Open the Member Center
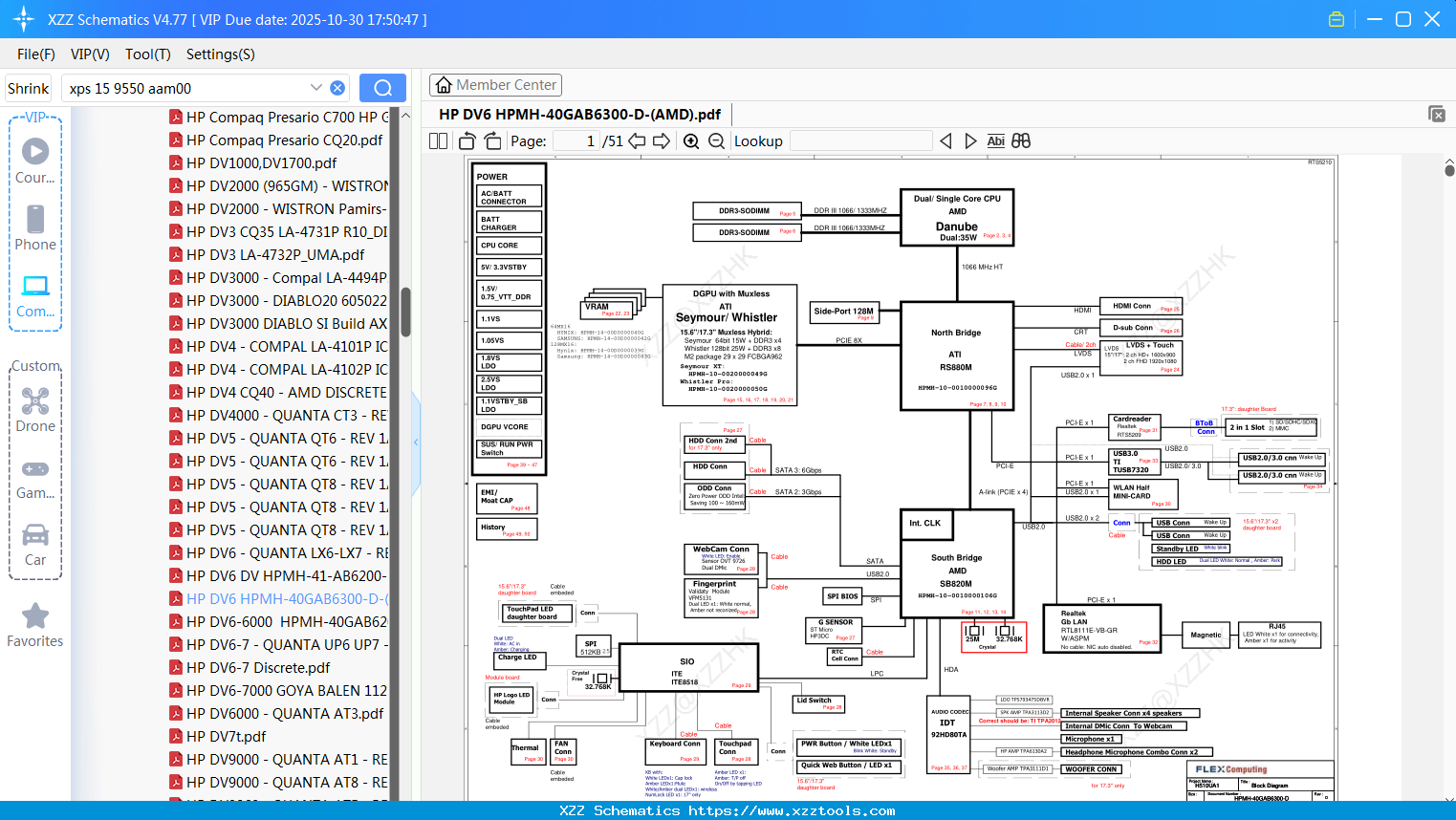Screen dimensions: 1456x820 [495, 85]
